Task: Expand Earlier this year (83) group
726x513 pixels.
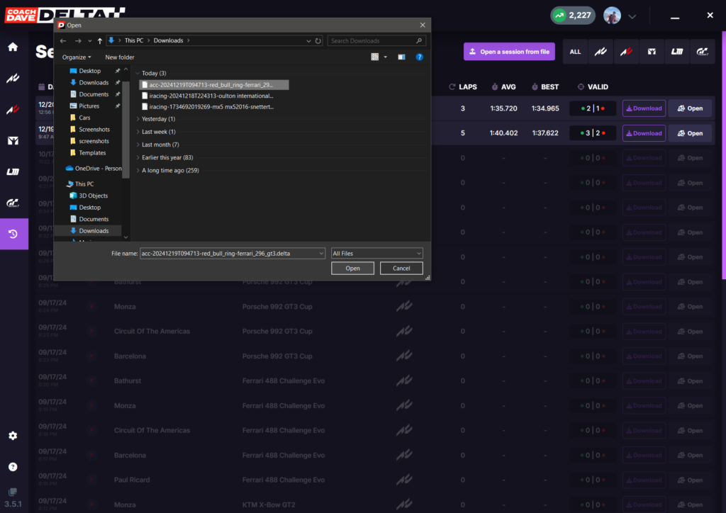Action: click(x=138, y=158)
